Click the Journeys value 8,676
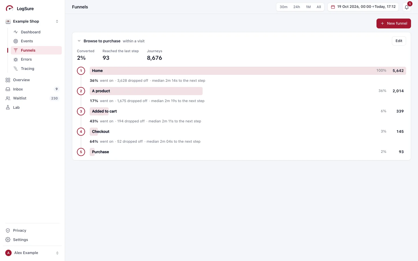This screenshot has height=261, width=418. [x=154, y=58]
